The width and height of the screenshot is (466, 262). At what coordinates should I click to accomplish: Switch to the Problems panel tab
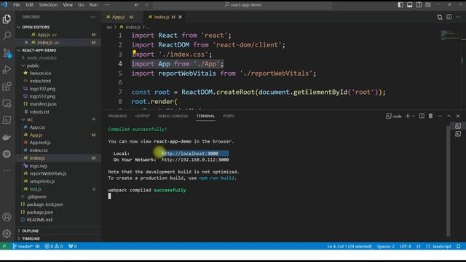117,116
